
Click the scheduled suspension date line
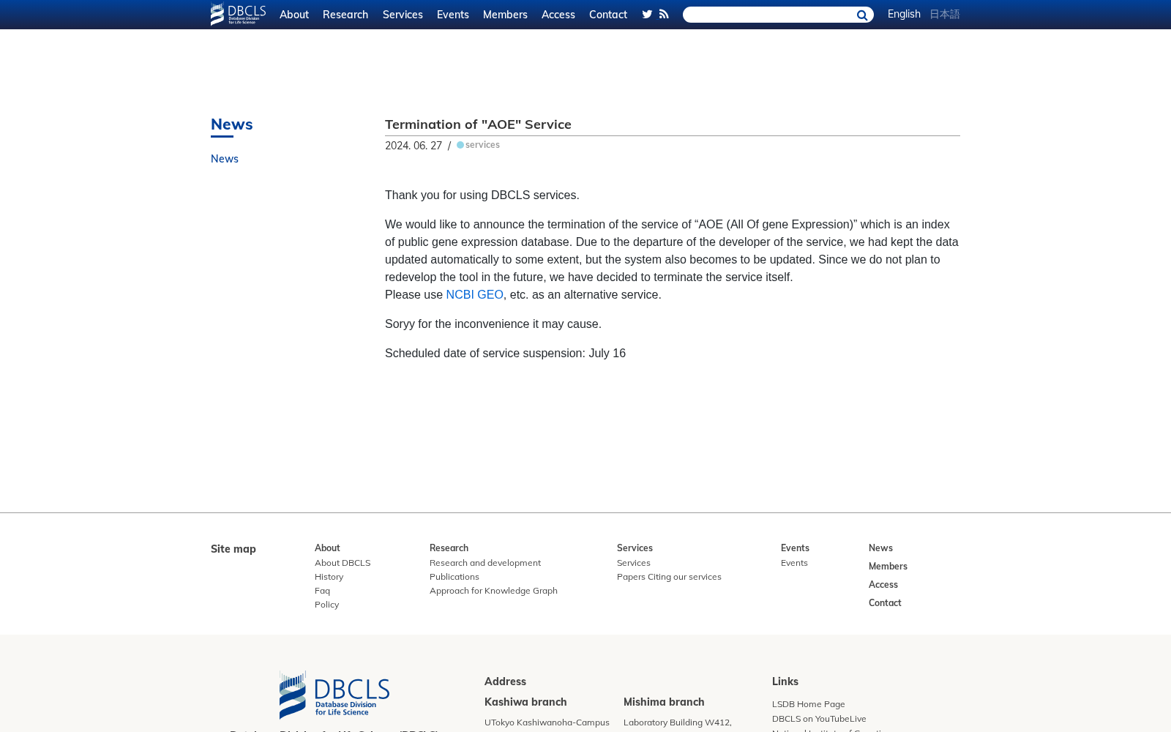pyautogui.click(x=505, y=353)
